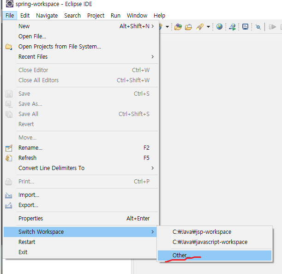Toggle the Skip All Breakpoints icon

click(x=258, y=27)
